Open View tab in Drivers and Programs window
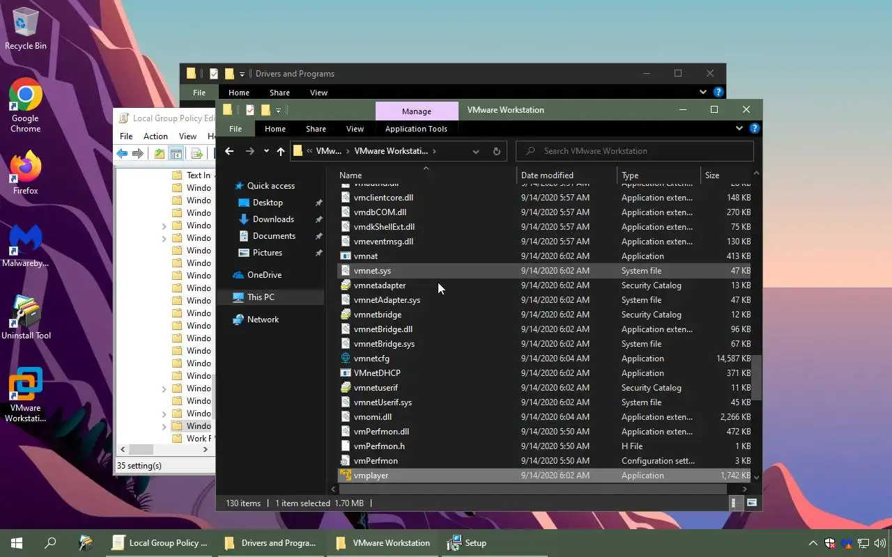 318,93
